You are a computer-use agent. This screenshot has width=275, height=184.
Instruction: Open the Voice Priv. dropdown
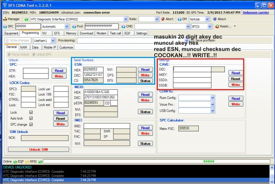pyautogui.click(x=212, y=104)
